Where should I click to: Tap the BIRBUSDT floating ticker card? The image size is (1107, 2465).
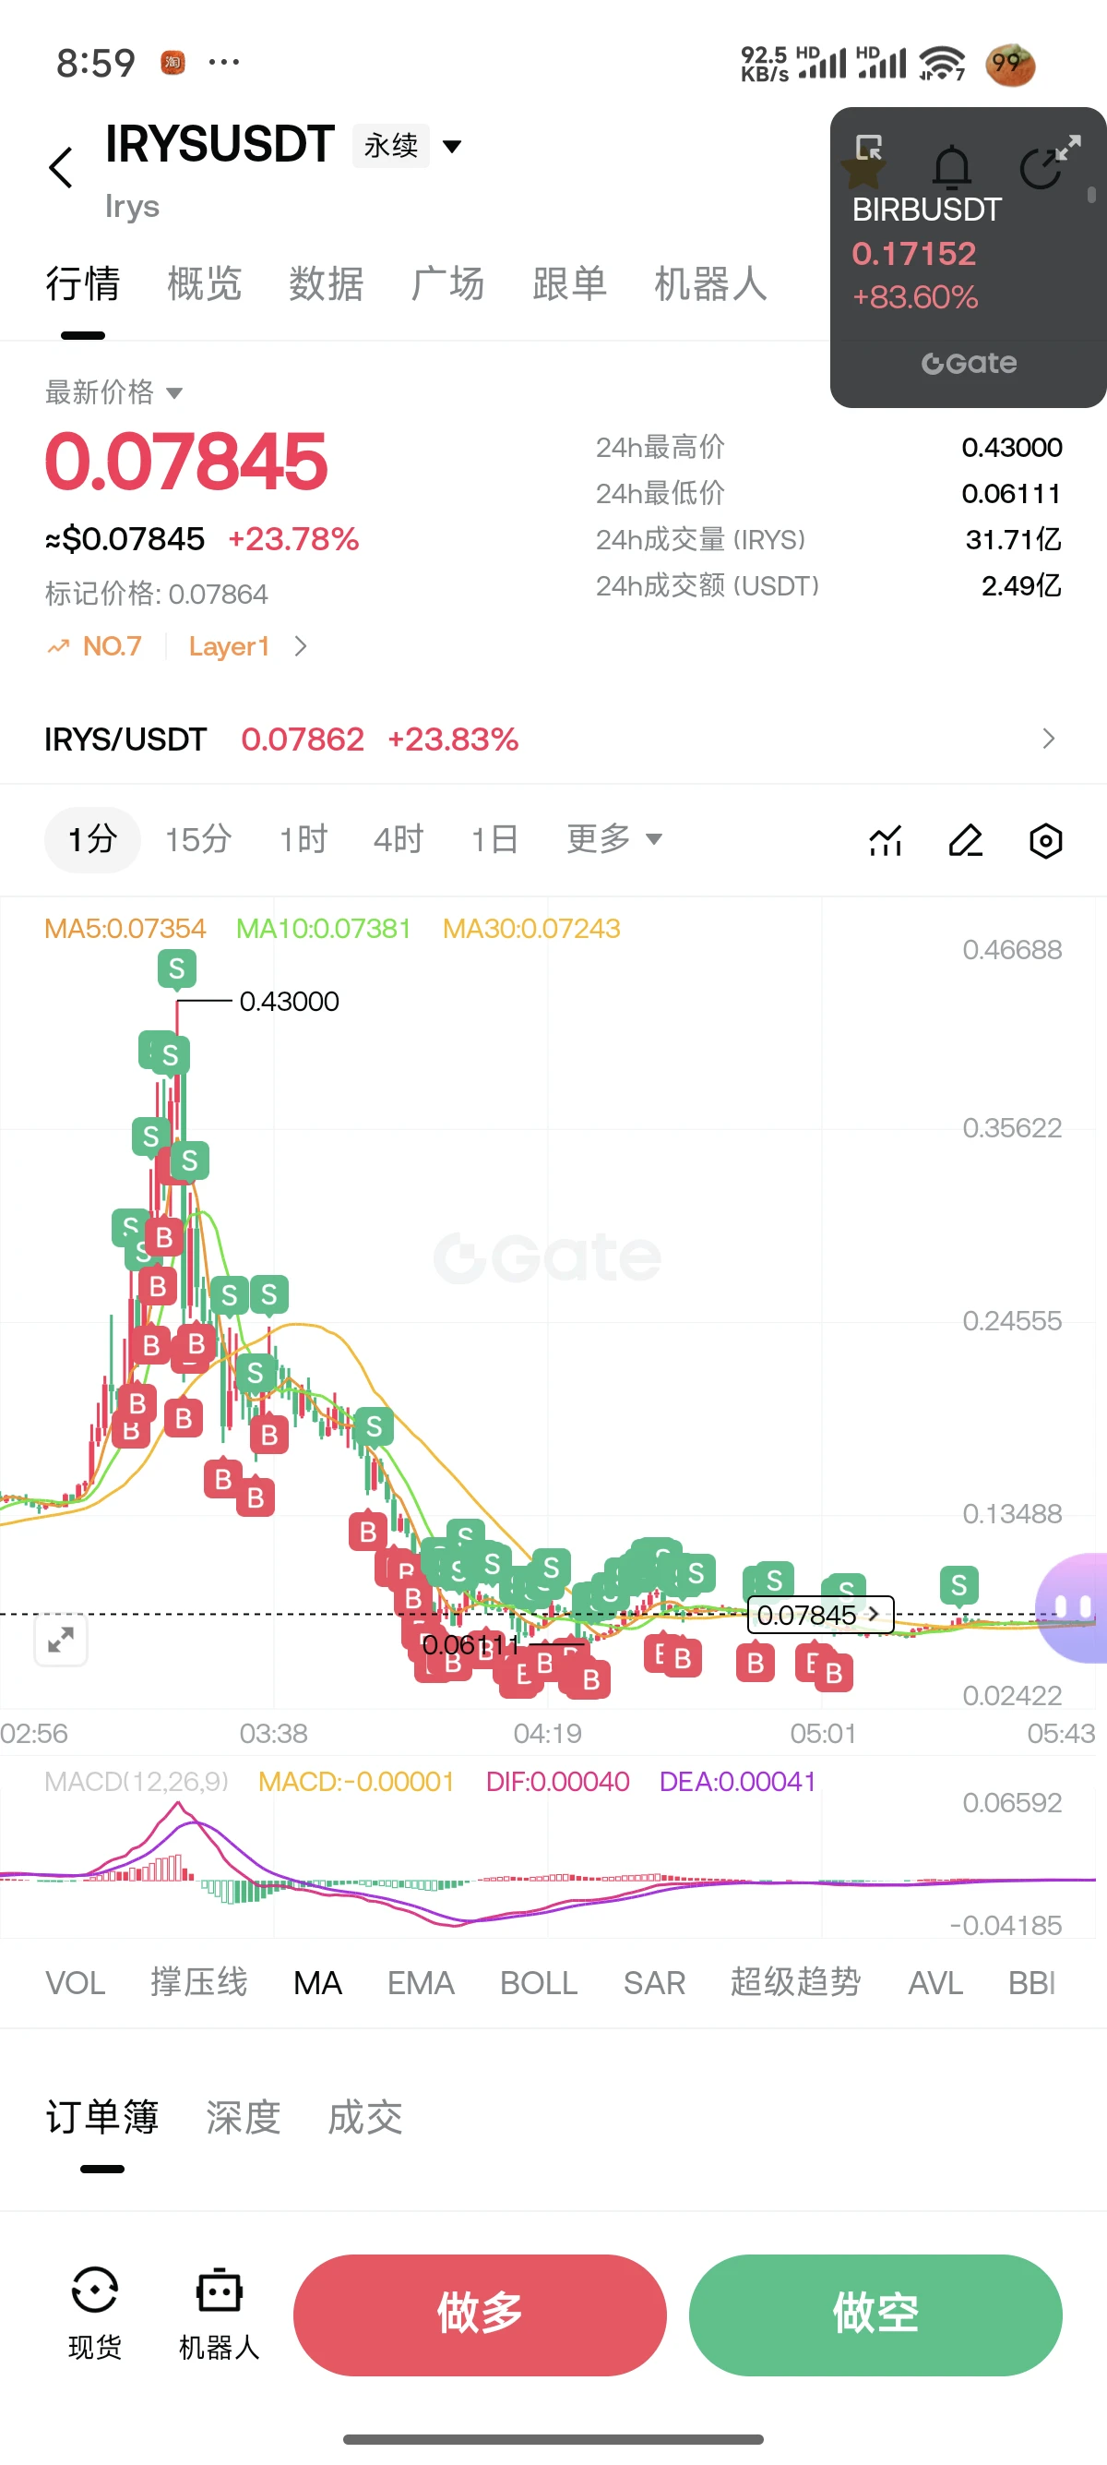(969, 258)
